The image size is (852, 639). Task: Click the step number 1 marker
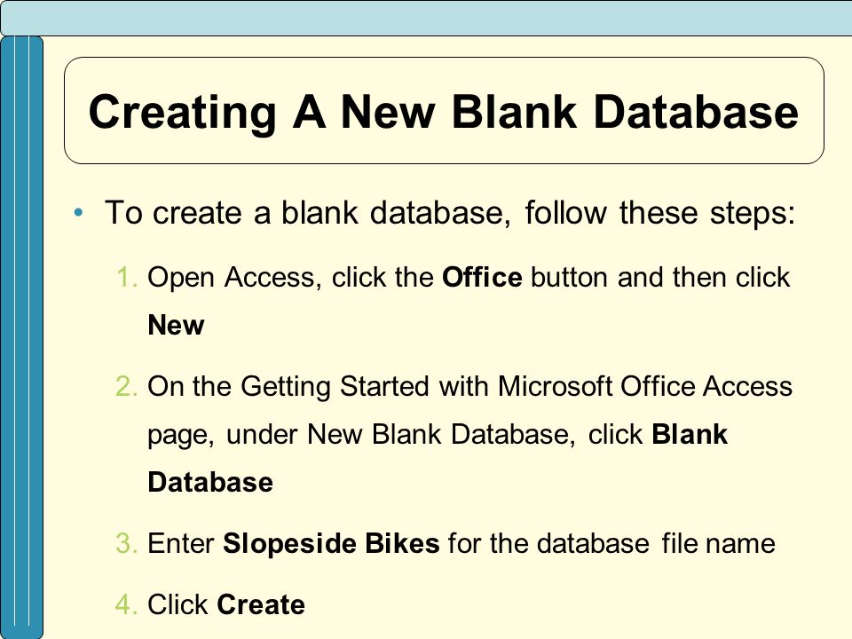coord(128,277)
